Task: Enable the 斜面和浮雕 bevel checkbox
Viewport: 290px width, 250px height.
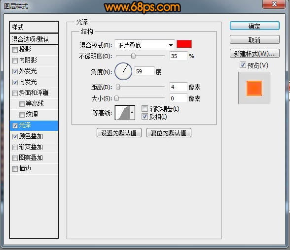Action: 15,93
